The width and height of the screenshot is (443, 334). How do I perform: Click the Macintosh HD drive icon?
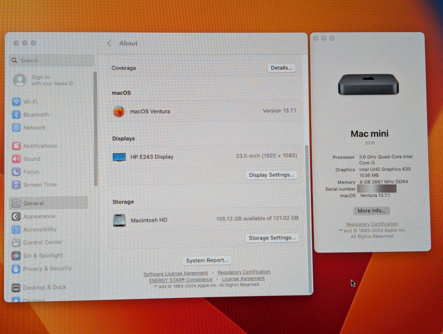pyautogui.click(x=120, y=220)
